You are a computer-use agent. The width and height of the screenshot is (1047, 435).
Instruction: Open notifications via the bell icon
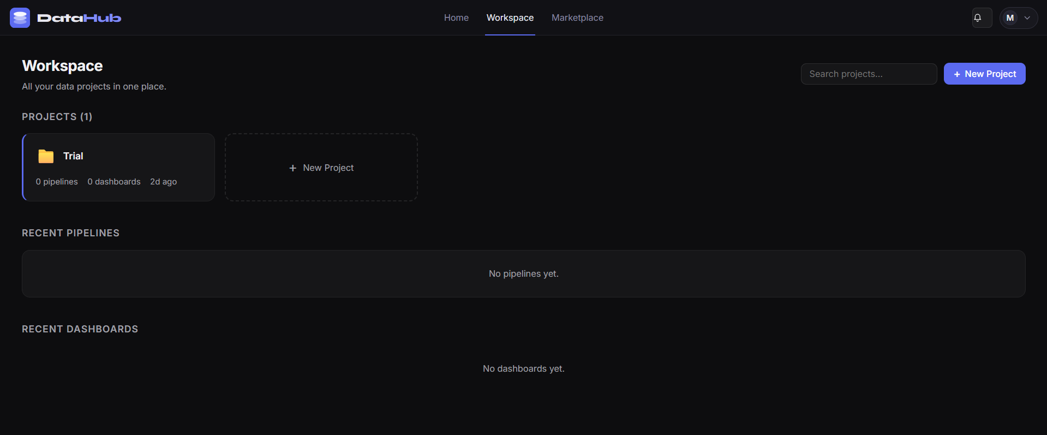982,18
